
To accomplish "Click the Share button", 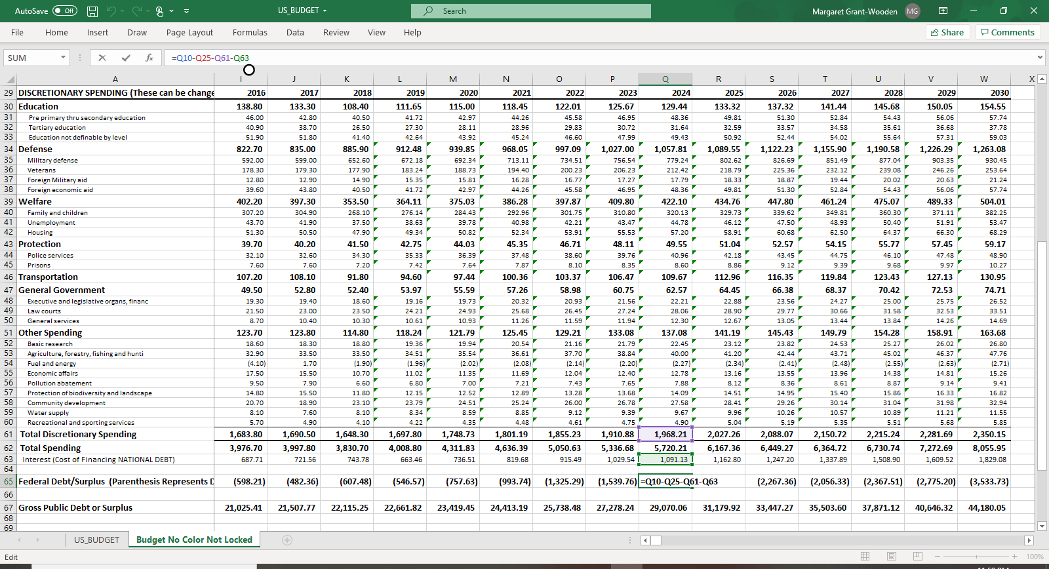I will point(947,32).
